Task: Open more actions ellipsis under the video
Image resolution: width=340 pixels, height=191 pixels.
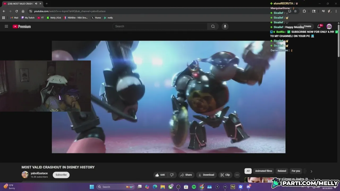Action: (x=237, y=175)
